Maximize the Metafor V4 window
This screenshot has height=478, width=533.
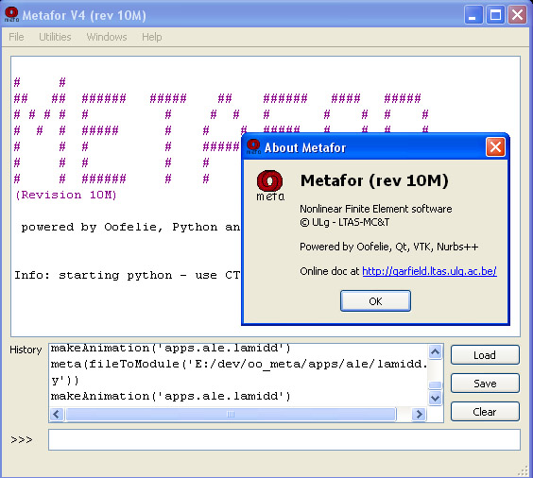pyautogui.click(x=495, y=15)
